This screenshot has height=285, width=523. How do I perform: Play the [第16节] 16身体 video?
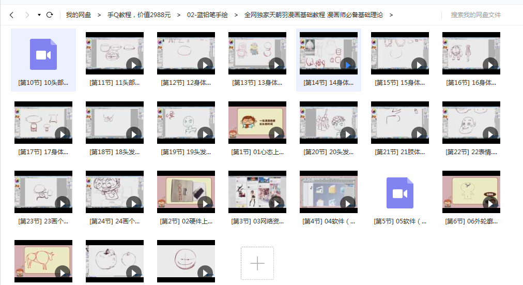coord(490,65)
